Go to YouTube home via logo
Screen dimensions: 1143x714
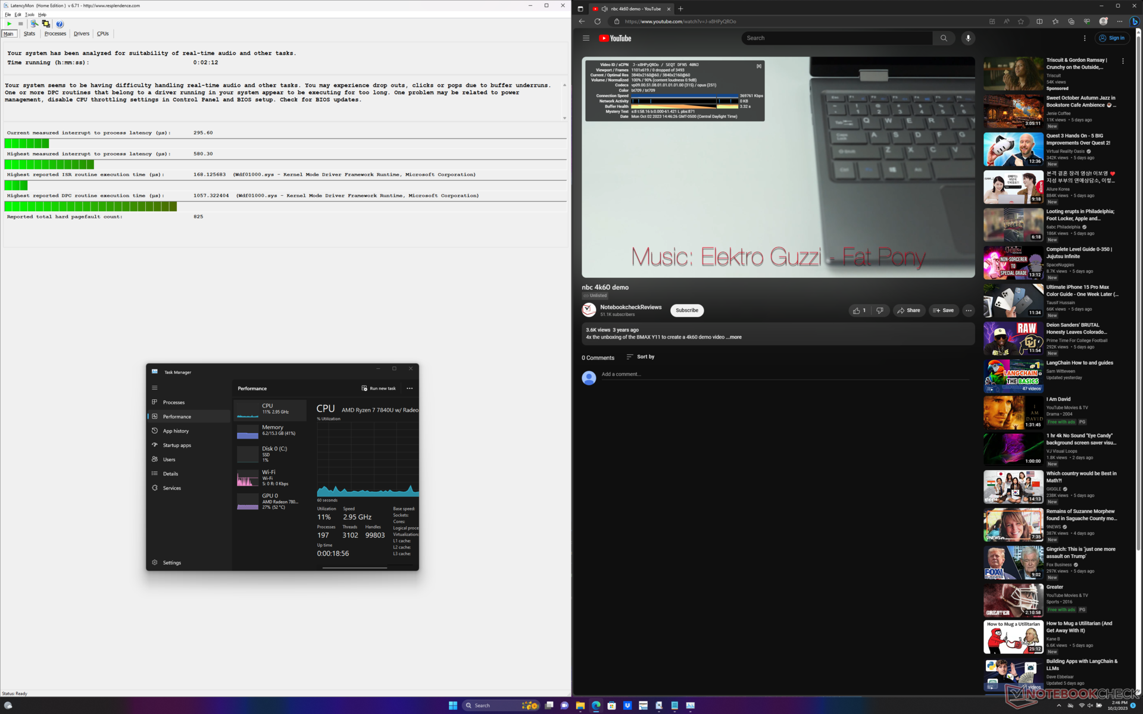click(615, 38)
